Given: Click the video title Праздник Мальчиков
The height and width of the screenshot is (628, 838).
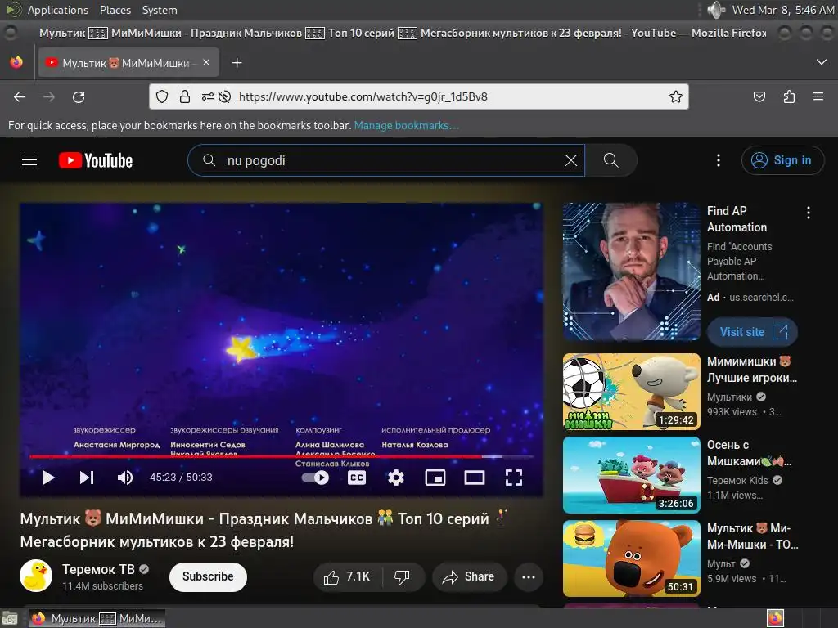Looking at the screenshot, I should [x=264, y=530].
